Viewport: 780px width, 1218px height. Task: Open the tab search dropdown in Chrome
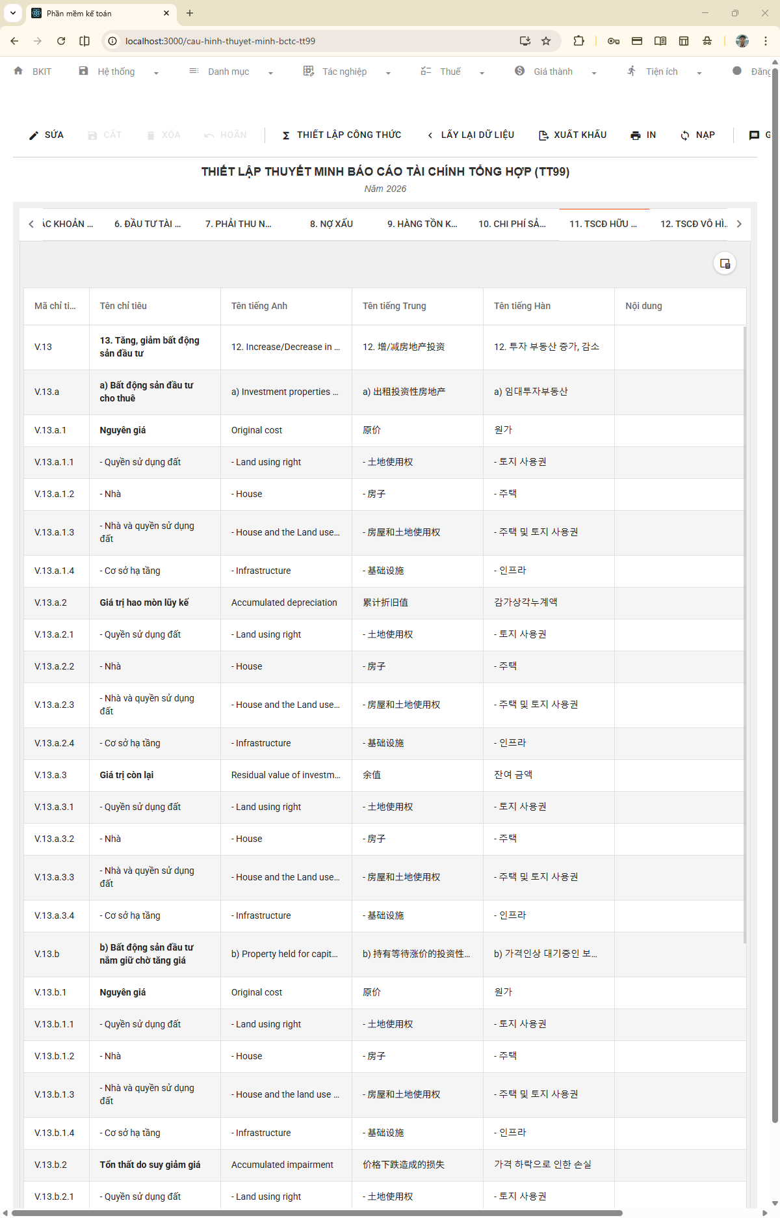point(12,13)
